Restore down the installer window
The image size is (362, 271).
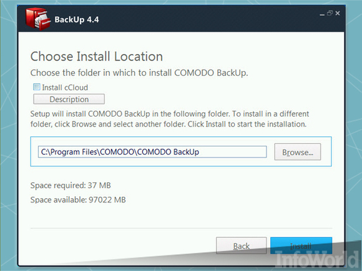point(330,13)
